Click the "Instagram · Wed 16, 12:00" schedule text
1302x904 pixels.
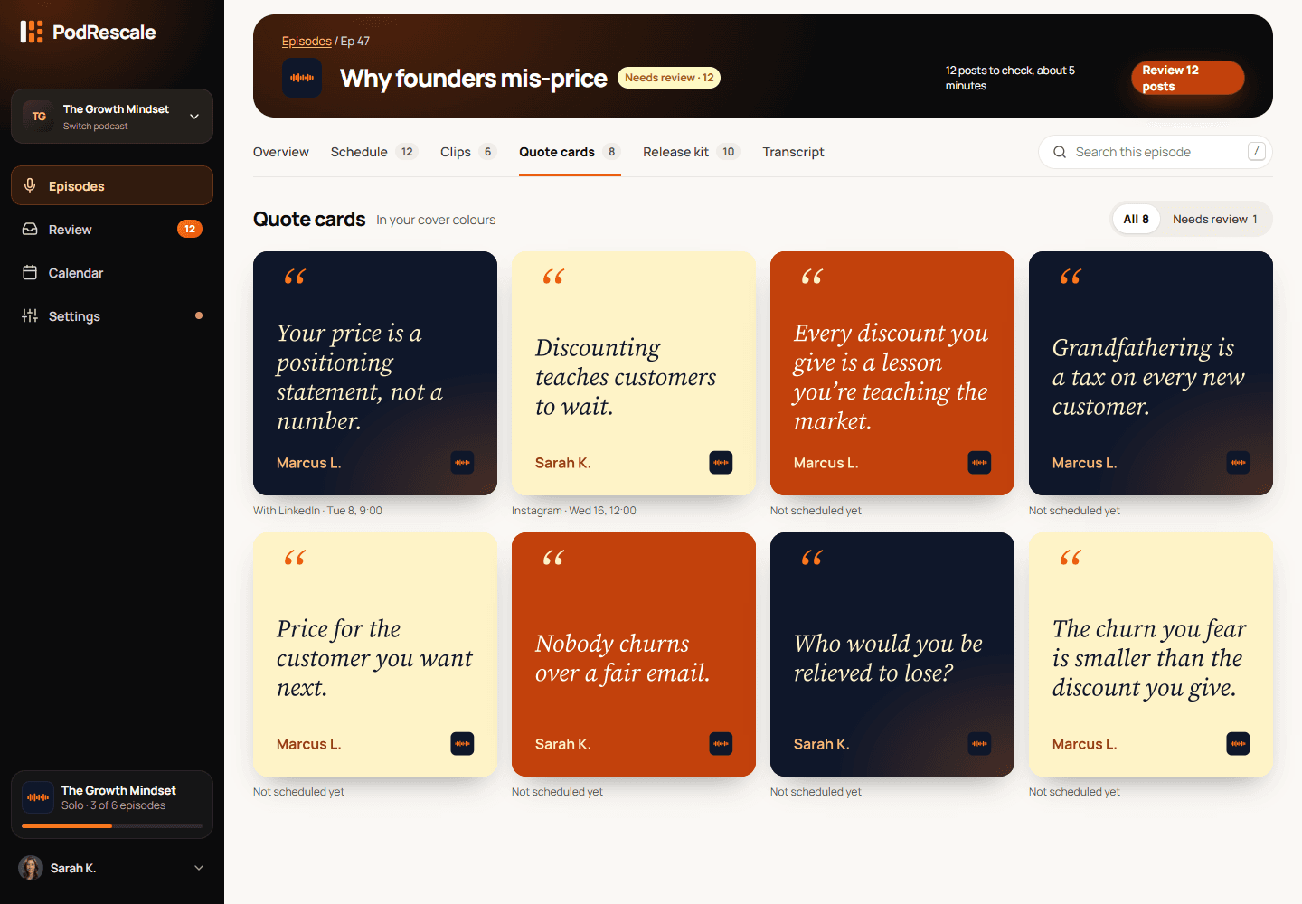pos(574,511)
